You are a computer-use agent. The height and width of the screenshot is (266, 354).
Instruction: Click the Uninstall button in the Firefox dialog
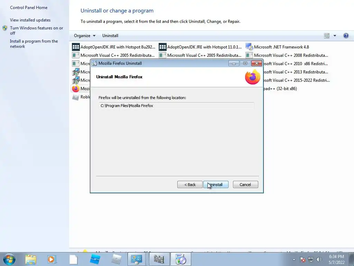click(x=216, y=185)
